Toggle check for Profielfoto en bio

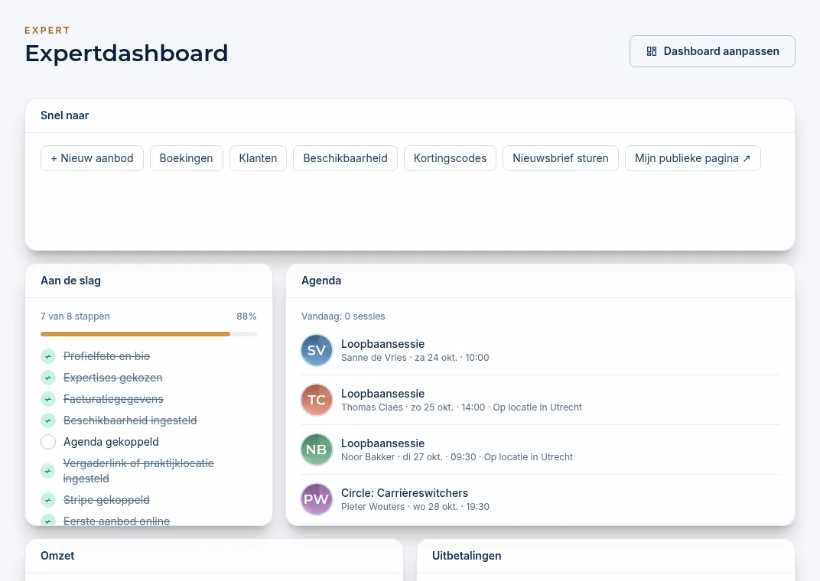[x=48, y=356]
